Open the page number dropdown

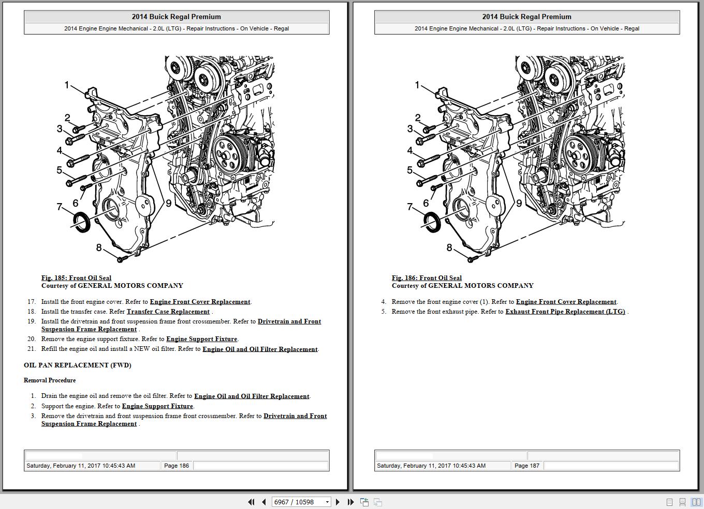point(327,502)
